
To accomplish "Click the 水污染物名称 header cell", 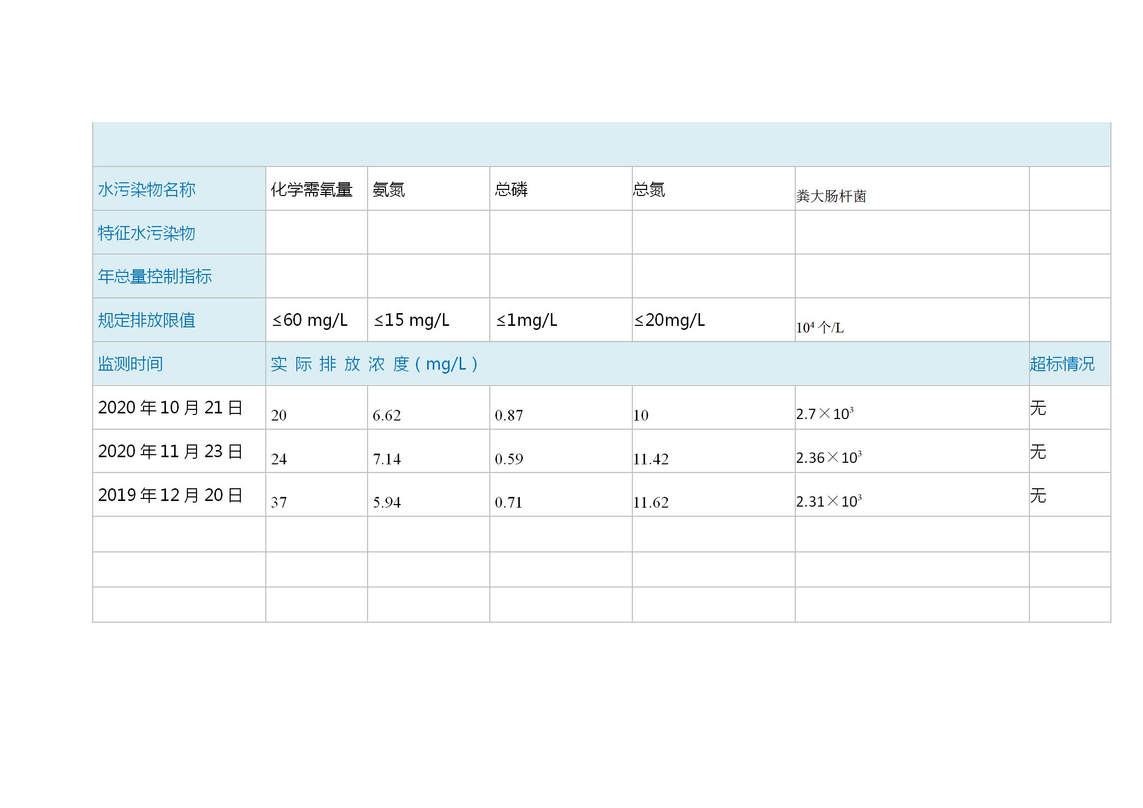I will tap(147, 189).
